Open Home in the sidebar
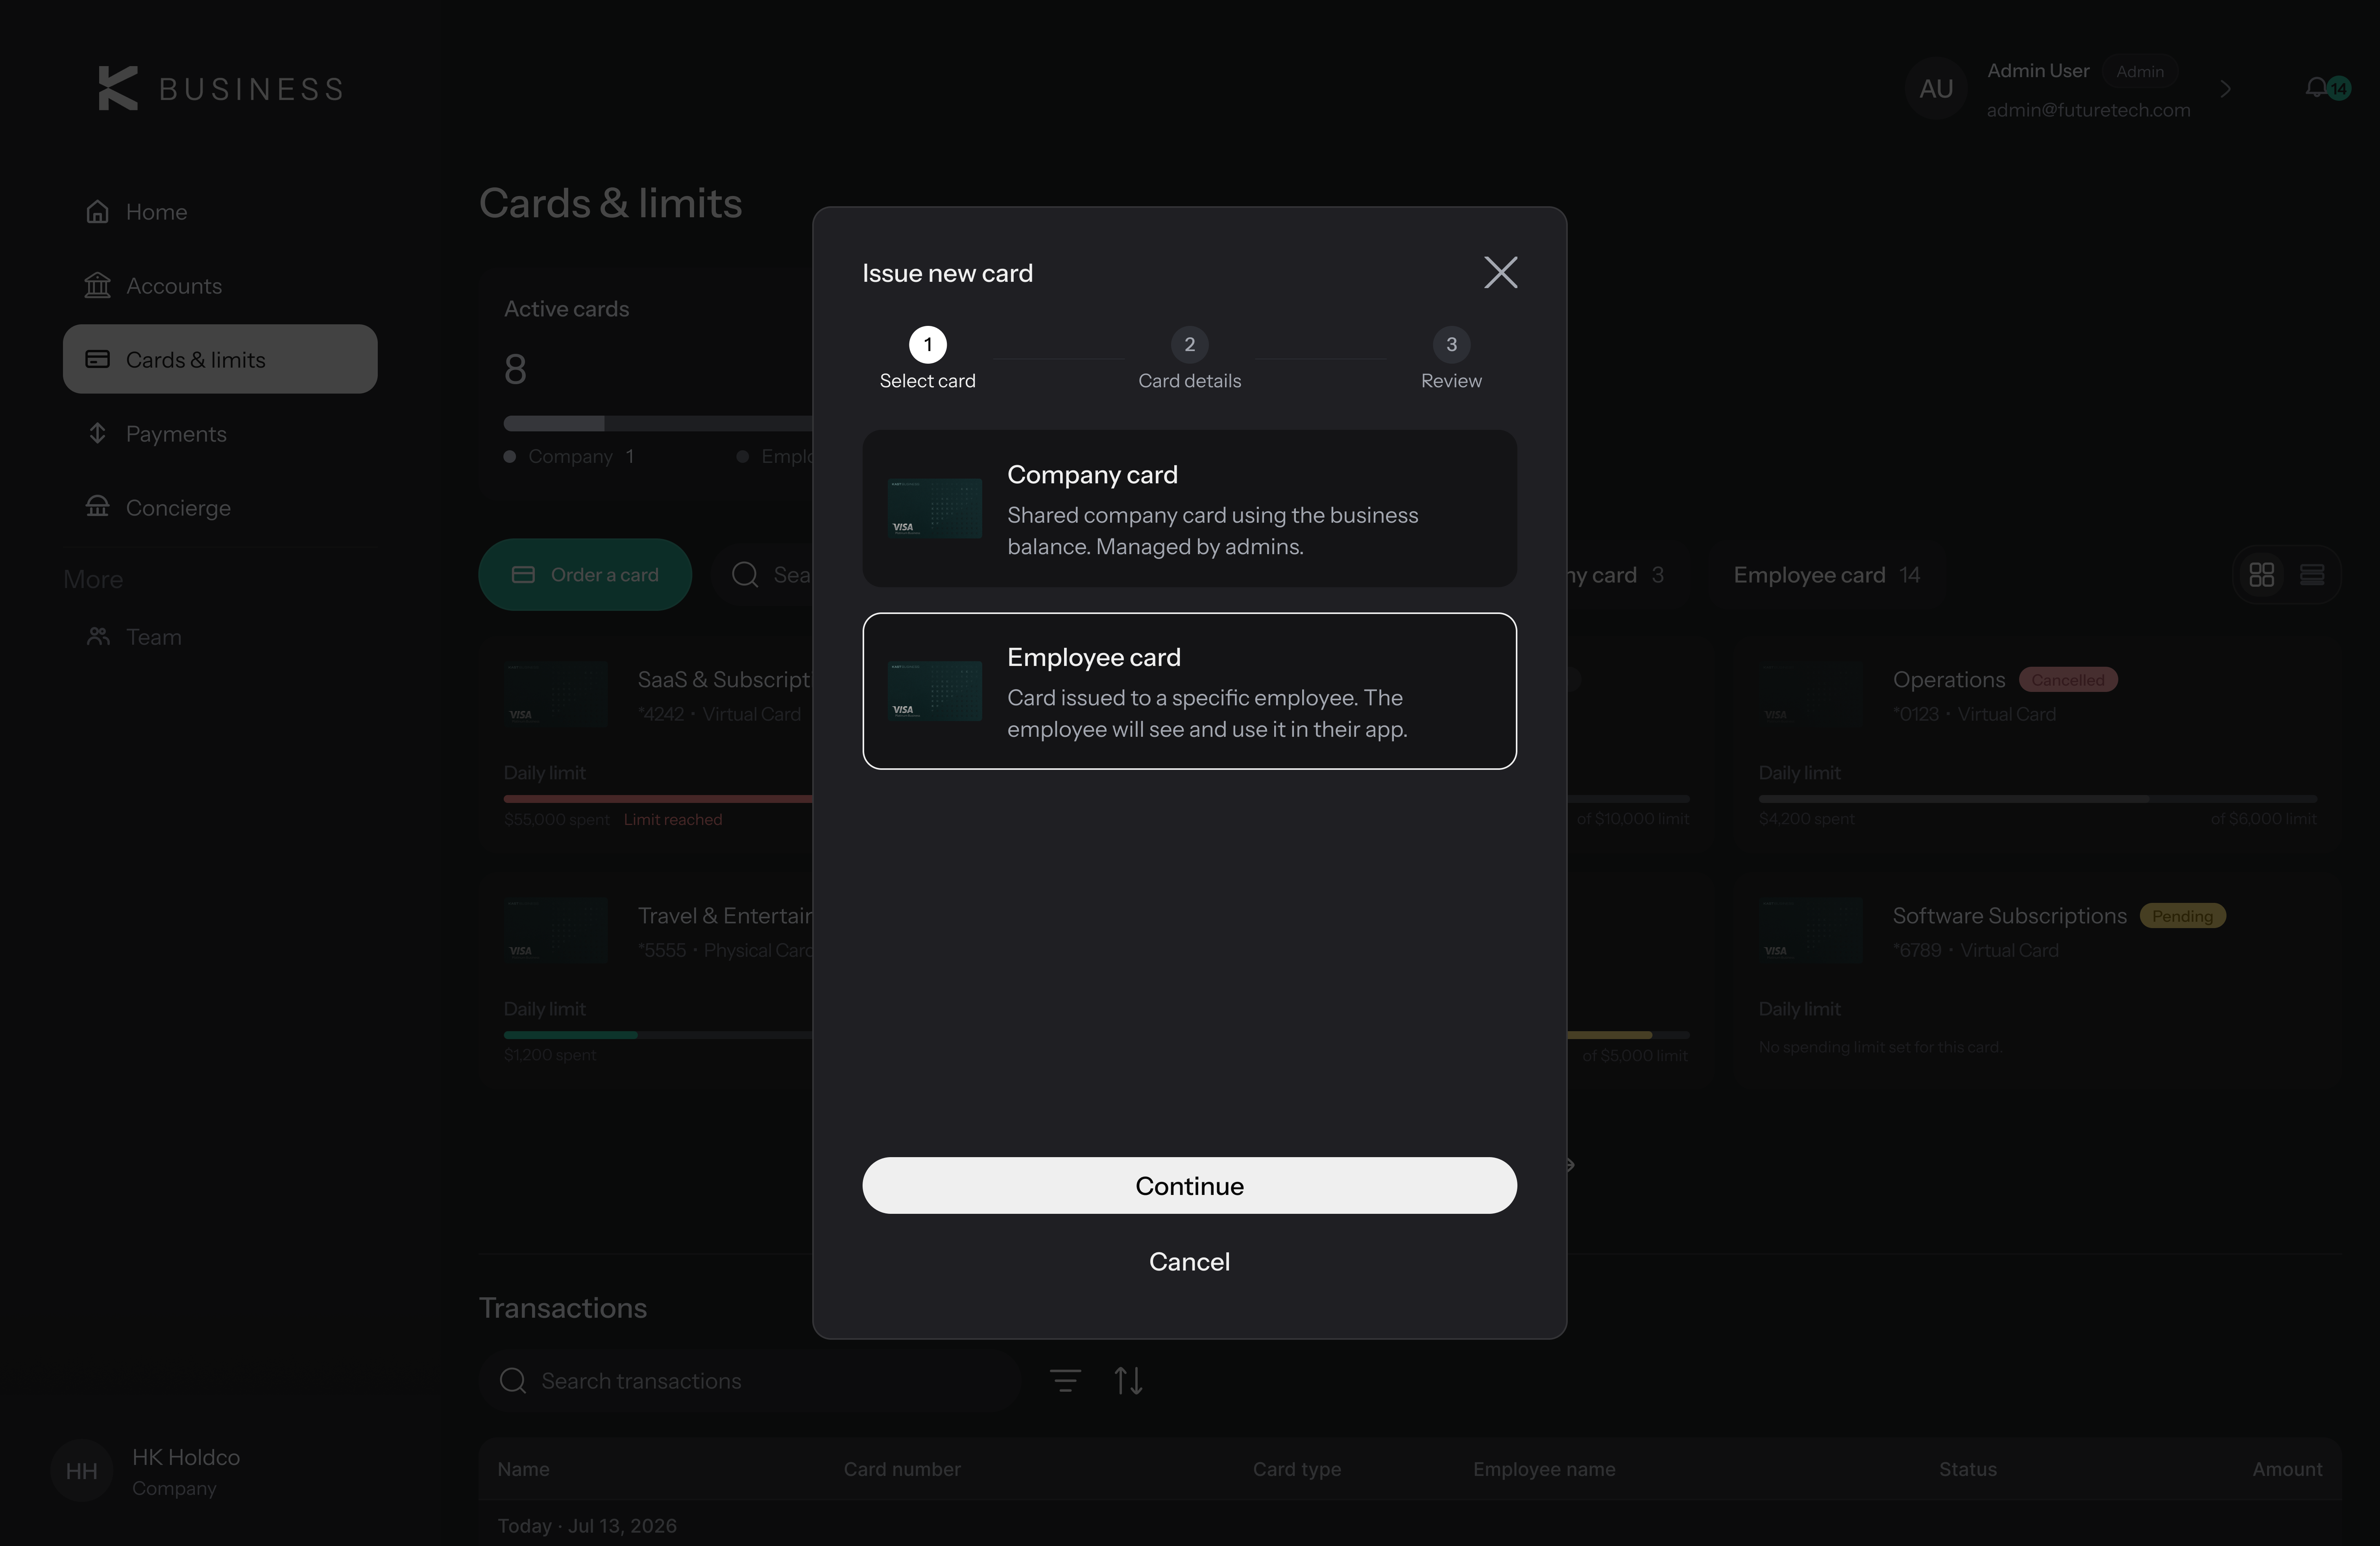The image size is (2380, 1546). 220,212
